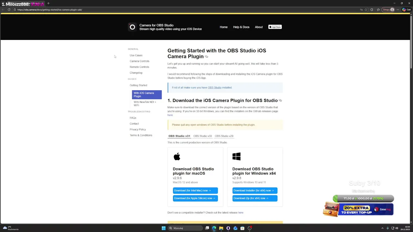Image resolution: width=413 pixels, height=232 pixels.
Task: Open the weather widget on the taskbar
Action: coord(10,228)
